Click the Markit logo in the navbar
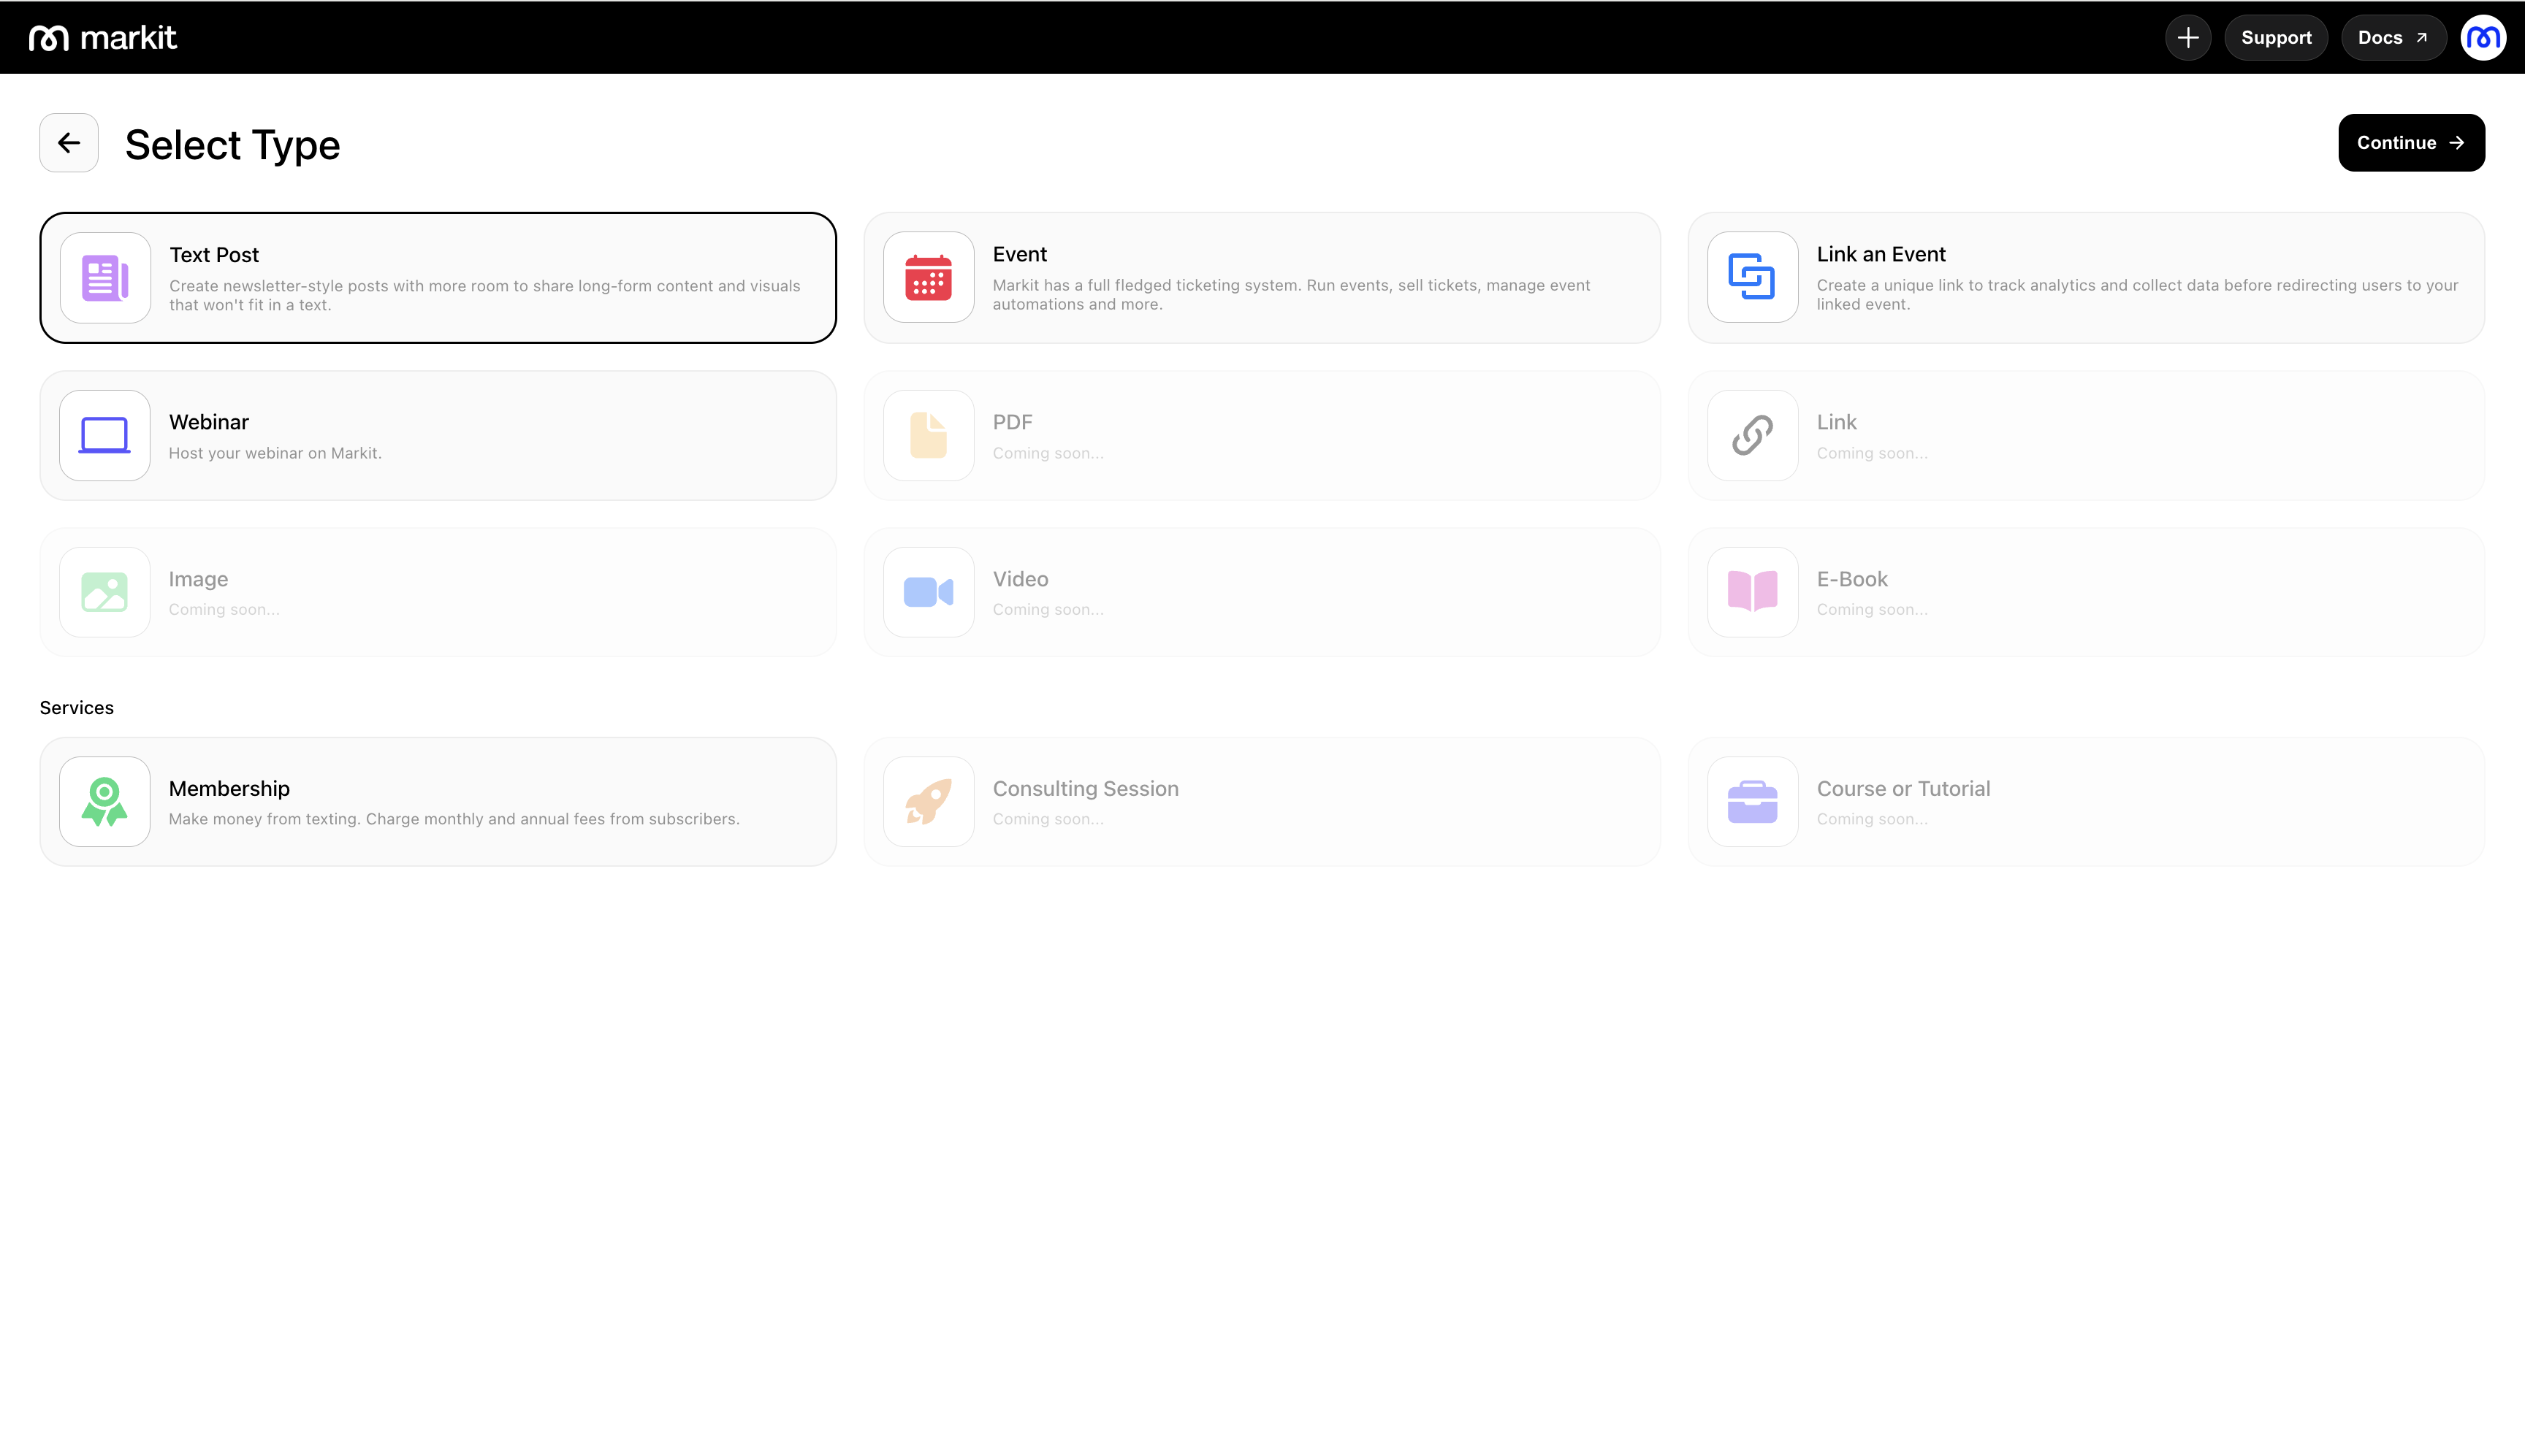 [103, 37]
